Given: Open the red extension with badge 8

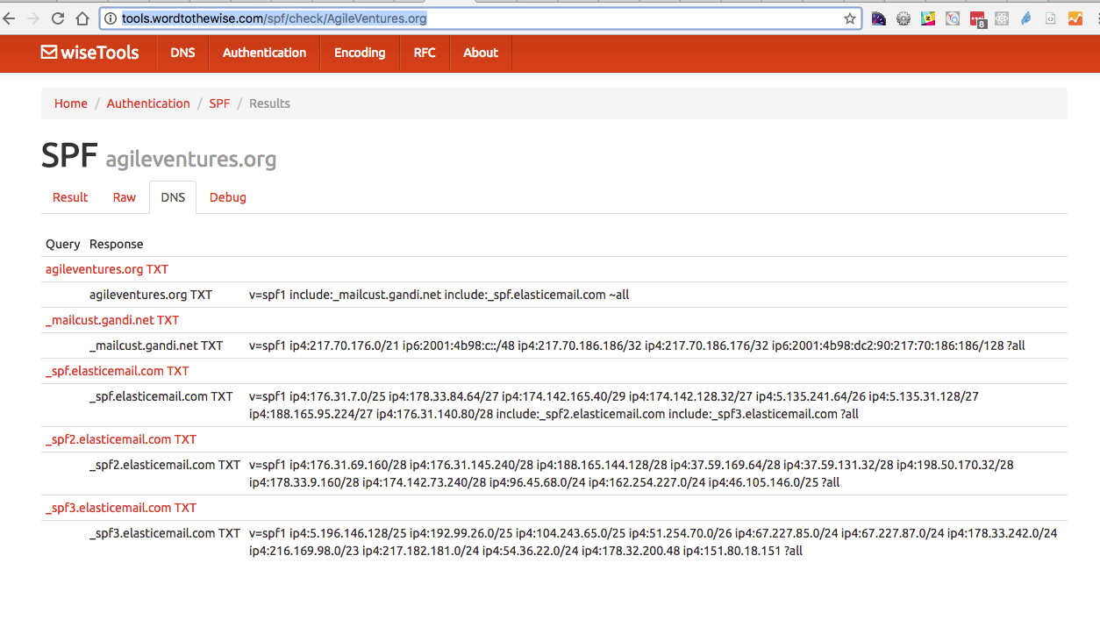Looking at the screenshot, I should [x=978, y=19].
